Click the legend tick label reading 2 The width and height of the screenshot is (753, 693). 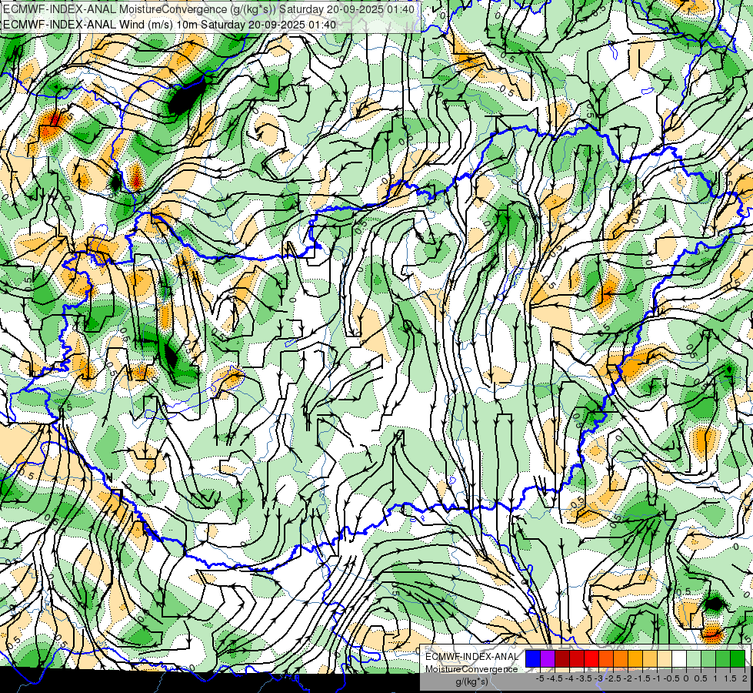[x=745, y=678]
